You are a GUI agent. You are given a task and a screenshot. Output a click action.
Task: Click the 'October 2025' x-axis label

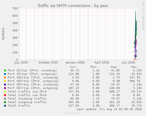click(x=48, y=63)
